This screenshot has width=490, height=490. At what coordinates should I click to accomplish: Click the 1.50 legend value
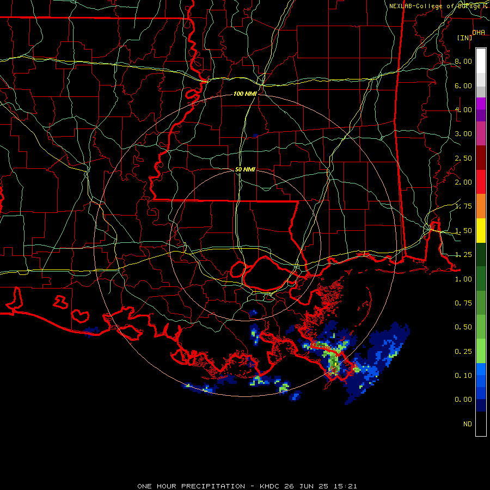click(463, 231)
